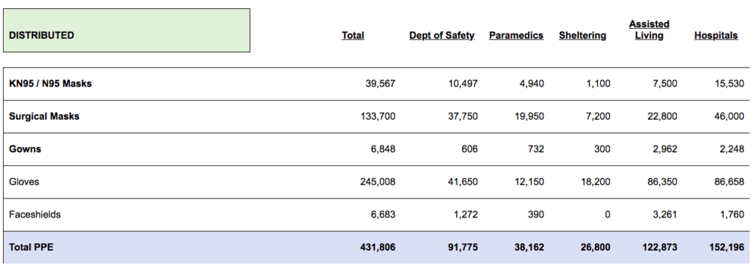The image size is (755, 269).
Task: Click the Dept of Safety column header
Action: [x=442, y=35]
